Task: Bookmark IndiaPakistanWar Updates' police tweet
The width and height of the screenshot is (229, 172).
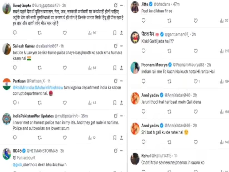Action: click(x=115, y=138)
